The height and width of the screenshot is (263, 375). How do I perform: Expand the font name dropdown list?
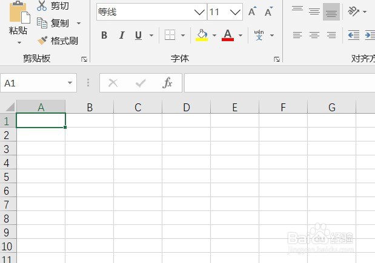(199, 12)
